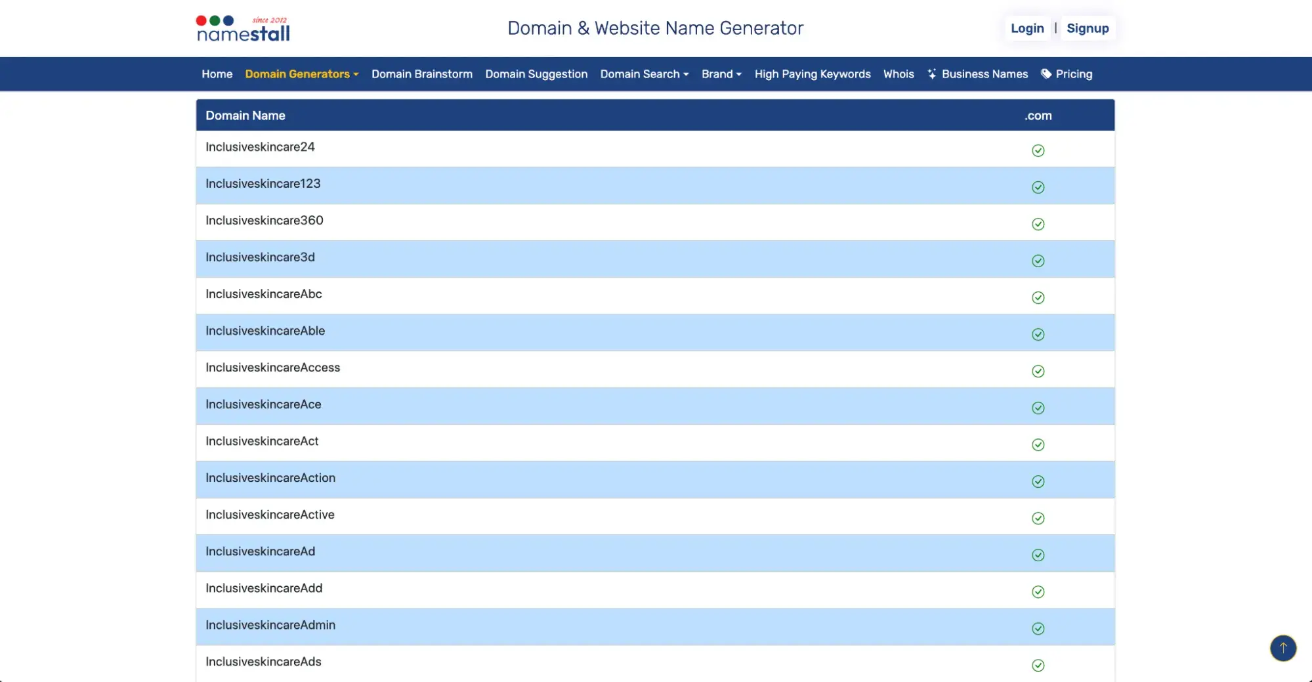Open the High Paying Keywords menu item

coord(812,74)
